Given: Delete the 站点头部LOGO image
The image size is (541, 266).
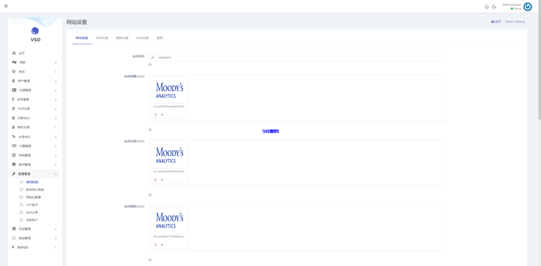Looking at the screenshot, I should click(155, 180).
